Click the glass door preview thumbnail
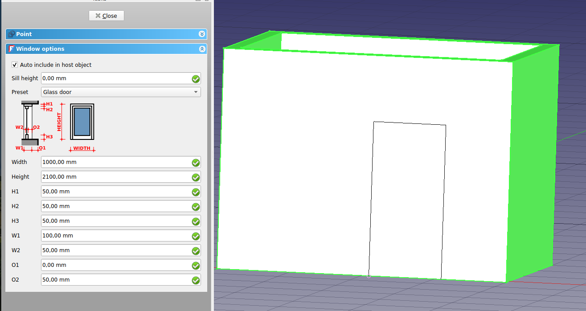 tap(82, 122)
